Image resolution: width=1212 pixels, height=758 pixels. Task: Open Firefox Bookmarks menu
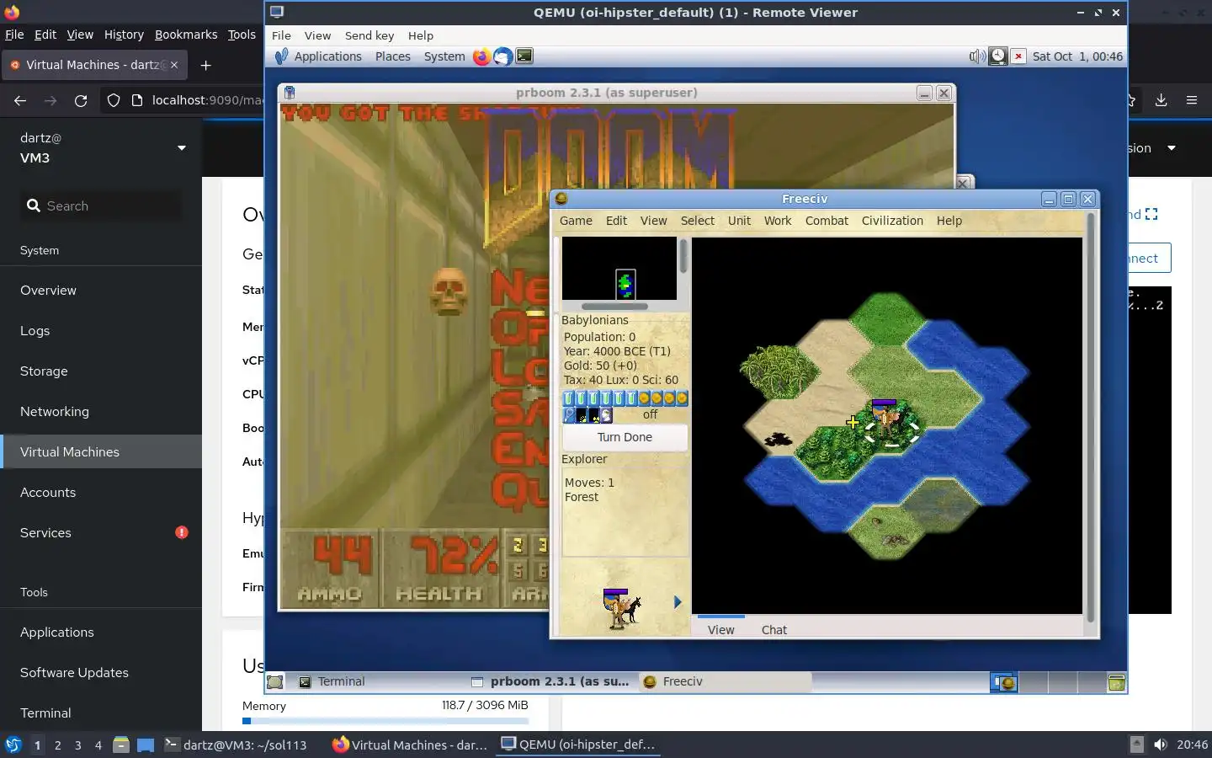point(186,35)
